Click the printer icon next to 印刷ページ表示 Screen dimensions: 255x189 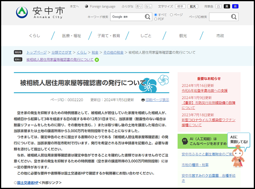coord(143,100)
